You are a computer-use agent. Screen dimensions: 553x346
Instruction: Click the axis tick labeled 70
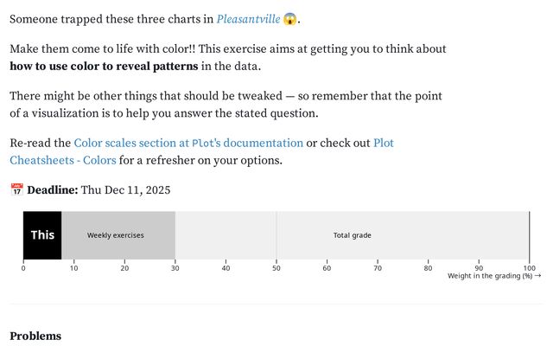[x=378, y=268]
